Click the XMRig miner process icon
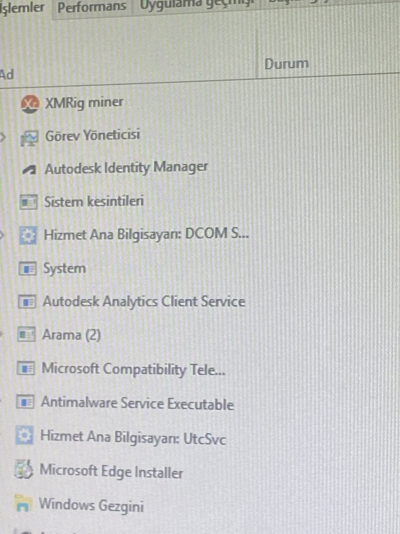 point(29,104)
